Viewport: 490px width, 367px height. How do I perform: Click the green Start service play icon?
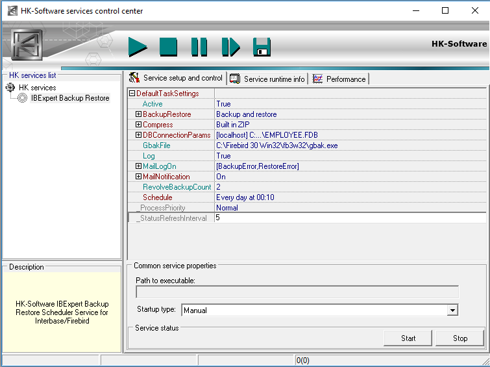coord(138,47)
